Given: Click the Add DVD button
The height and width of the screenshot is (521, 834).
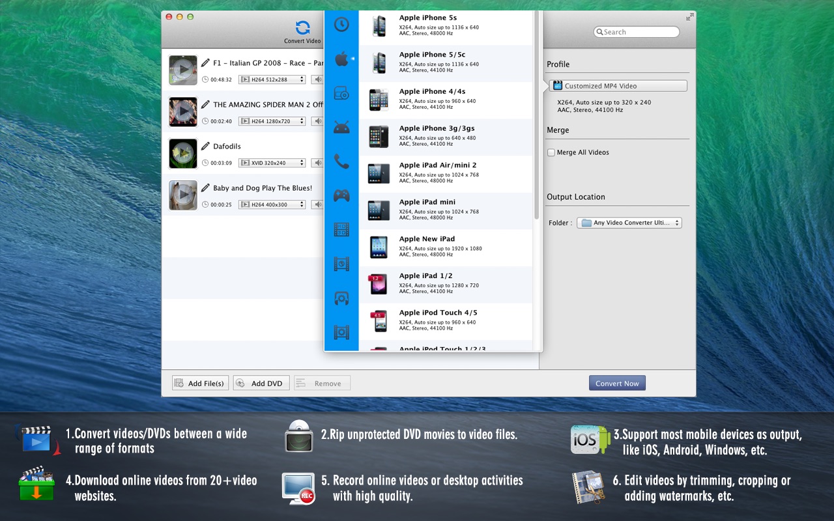Looking at the screenshot, I should (261, 383).
